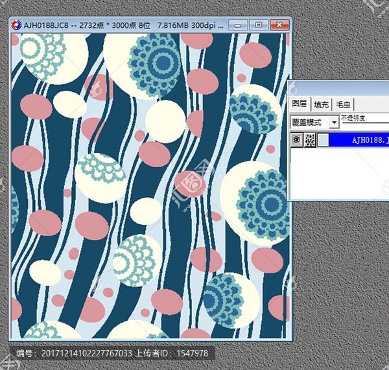Switch to the 图层 tab
This screenshot has height=370, width=389.
[300, 104]
